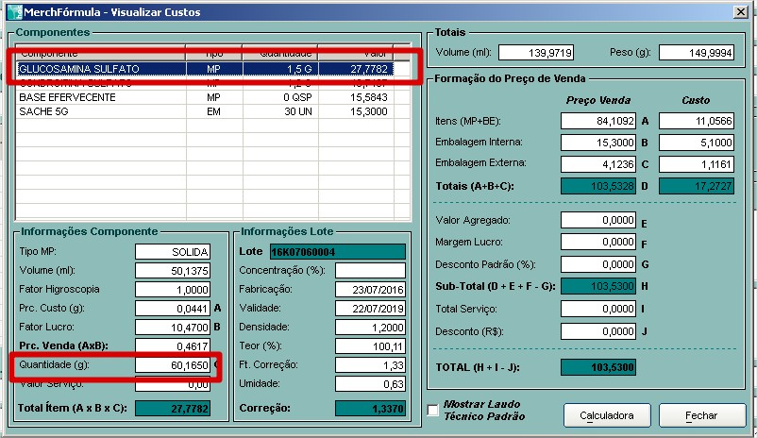Click the Tipo MP field showing SOLIDA

click(172, 251)
